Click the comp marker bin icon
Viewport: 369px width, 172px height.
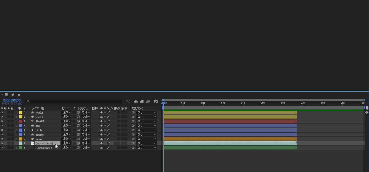pos(367,108)
